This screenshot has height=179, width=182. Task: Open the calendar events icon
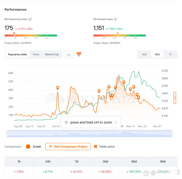(x=79, y=54)
